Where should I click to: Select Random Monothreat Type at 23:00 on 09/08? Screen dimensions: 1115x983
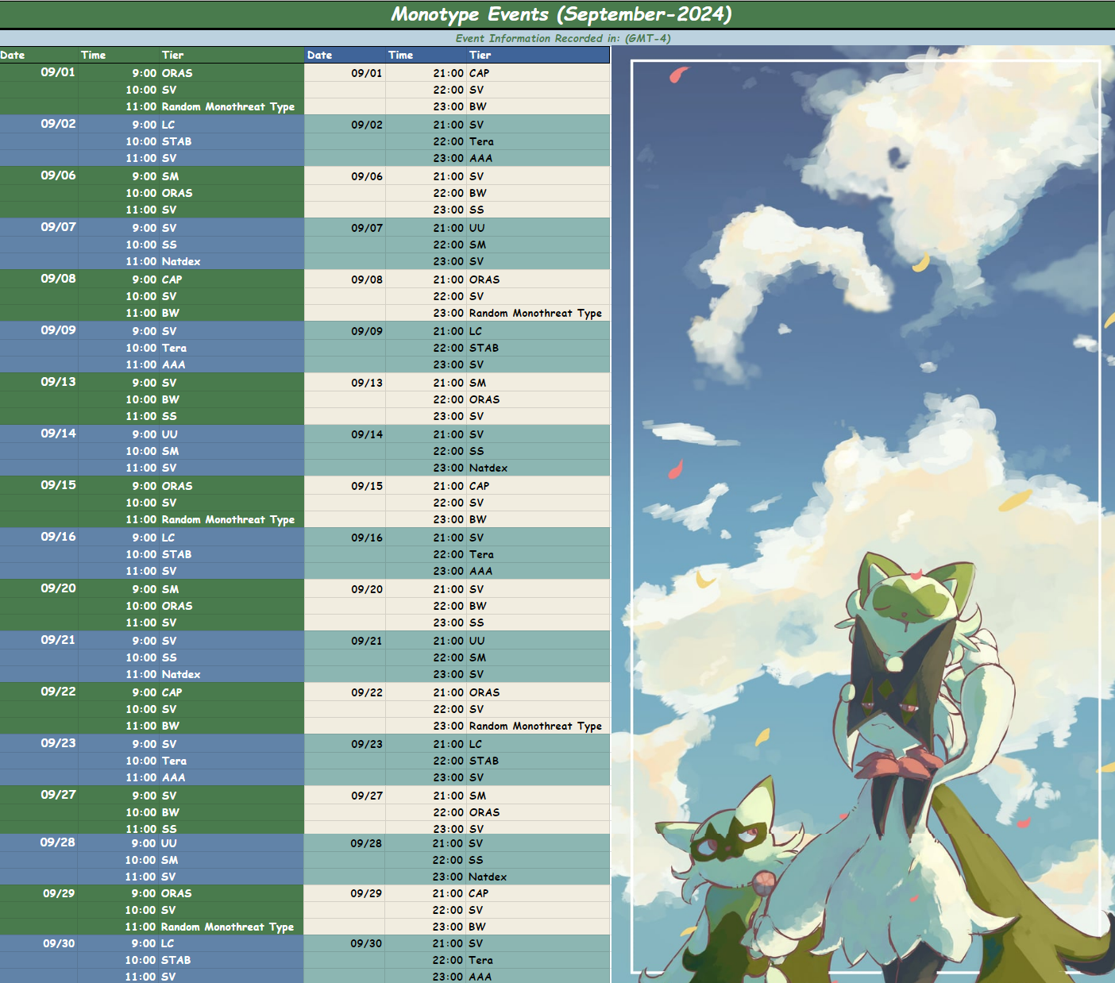click(x=535, y=313)
